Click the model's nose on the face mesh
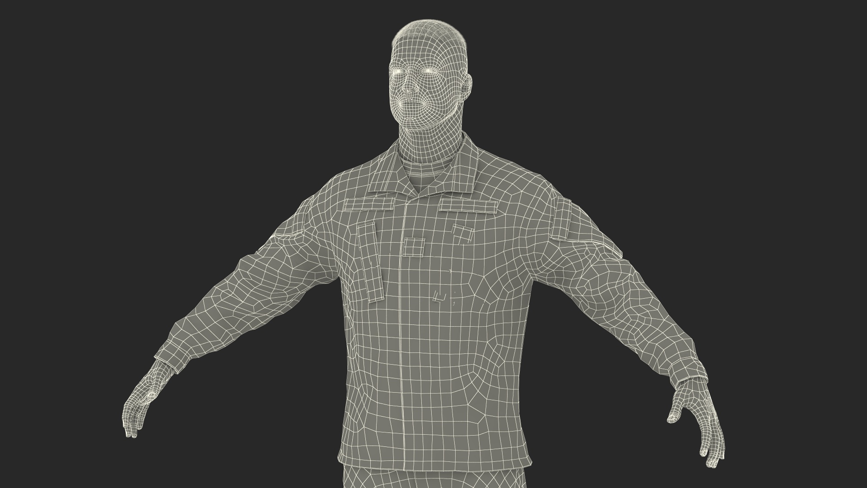This screenshot has width=867, height=488. [x=411, y=86]
